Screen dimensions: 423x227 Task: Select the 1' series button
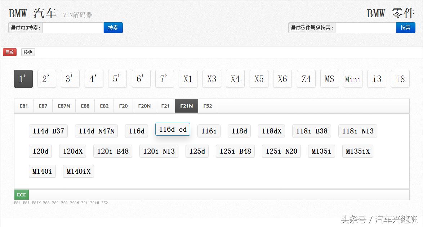(x=23, y=79)
